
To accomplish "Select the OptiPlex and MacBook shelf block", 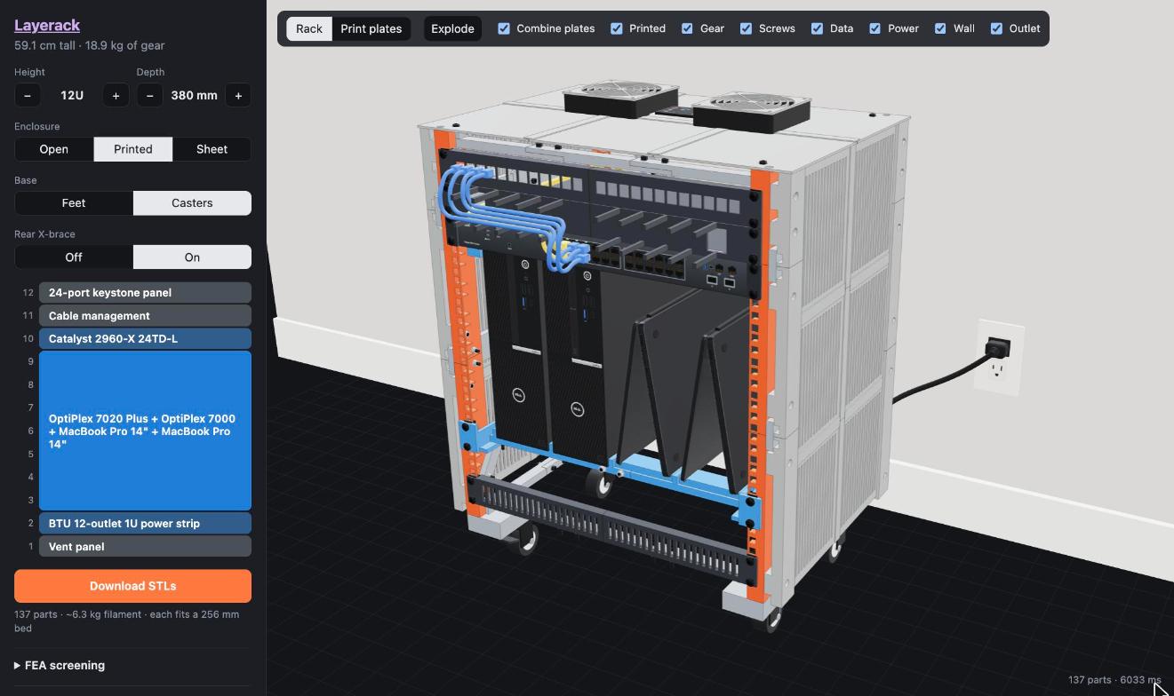I will tap(145, 431).
